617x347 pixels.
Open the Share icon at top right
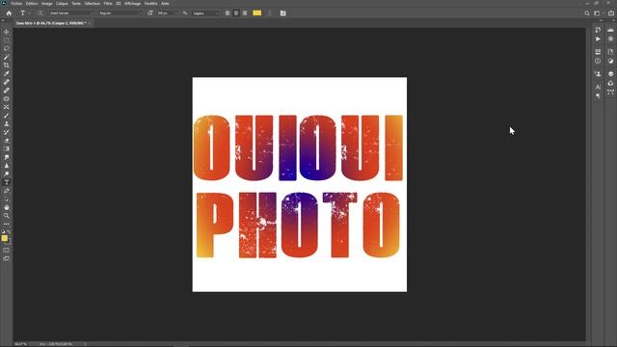(610, 13)
